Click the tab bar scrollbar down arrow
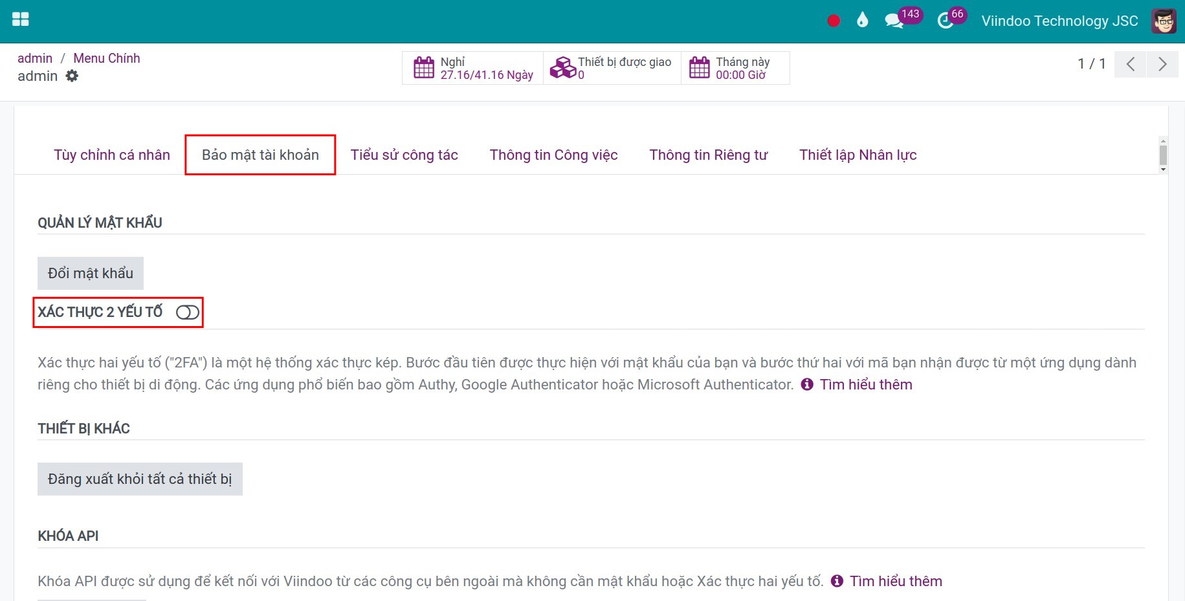 1163,169
